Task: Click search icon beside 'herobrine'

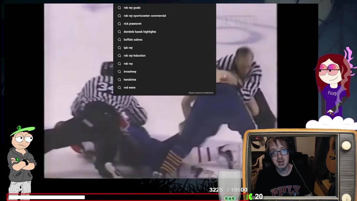Action: tap(119, 80)
